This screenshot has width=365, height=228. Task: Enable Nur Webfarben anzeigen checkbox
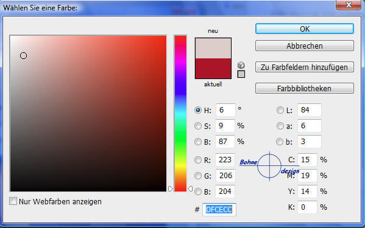tap(13, 201)
